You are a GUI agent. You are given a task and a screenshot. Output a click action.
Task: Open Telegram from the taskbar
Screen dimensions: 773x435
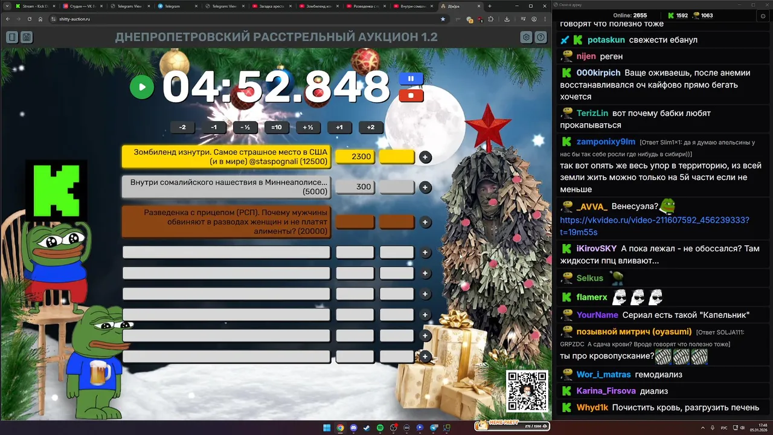433,428
